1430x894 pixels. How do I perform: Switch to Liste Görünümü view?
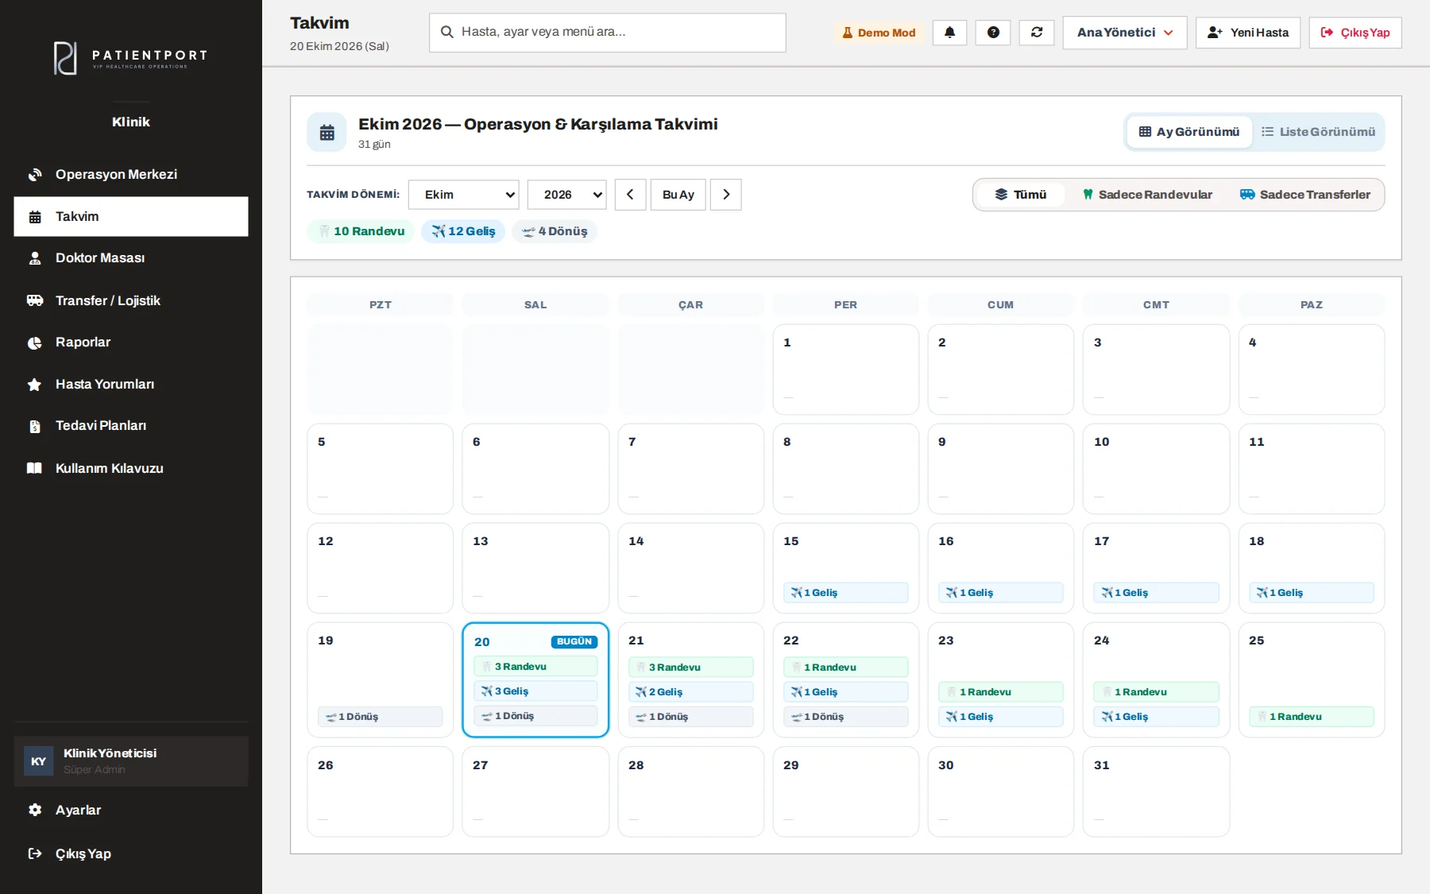tap(1319, 132)
